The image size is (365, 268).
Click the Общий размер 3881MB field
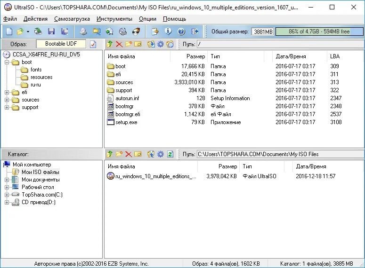(263, 32)
